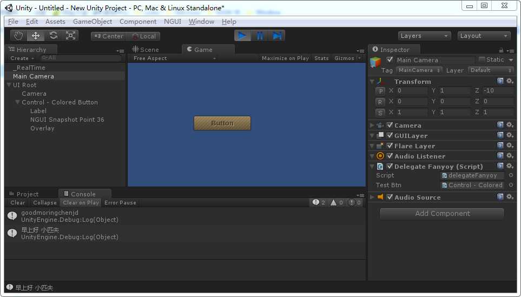The width and height of the screenshot is (521, 297).
Task: Clear the Console log
Action: click(x=17, y=203)
